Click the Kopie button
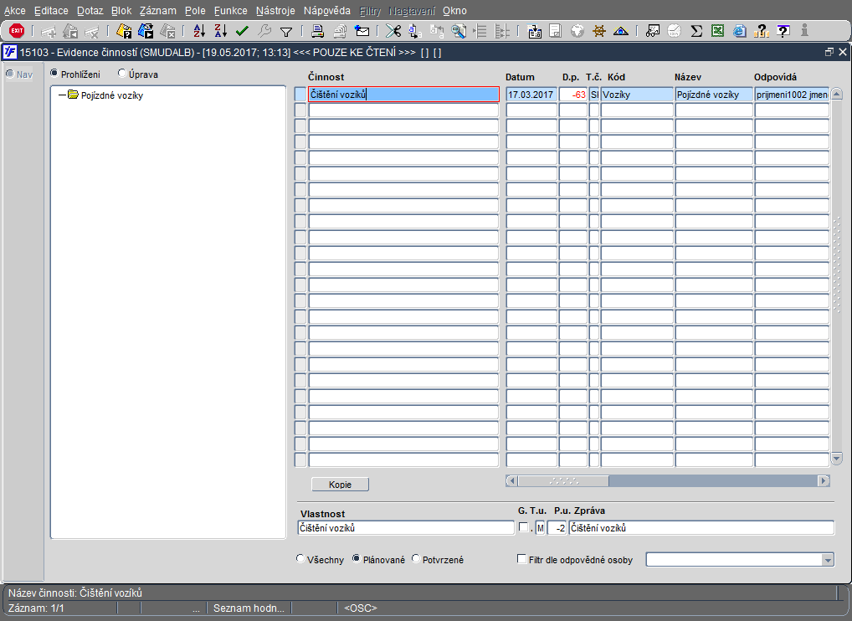The height and width of the screenshot is (621, 852). click(x=340, y=485)
